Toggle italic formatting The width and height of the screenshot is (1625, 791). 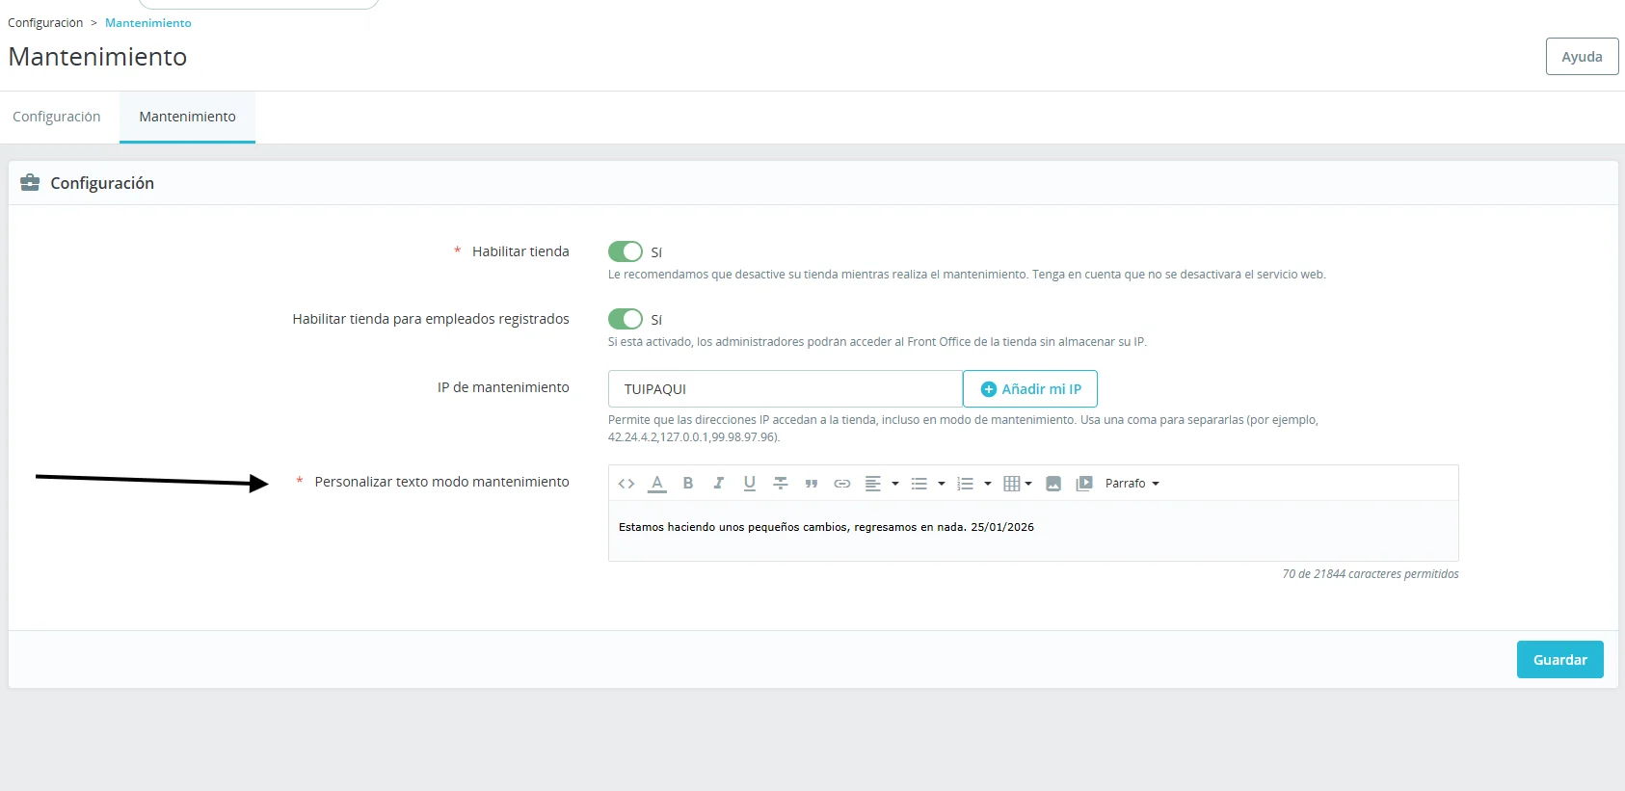coord(719,484)
